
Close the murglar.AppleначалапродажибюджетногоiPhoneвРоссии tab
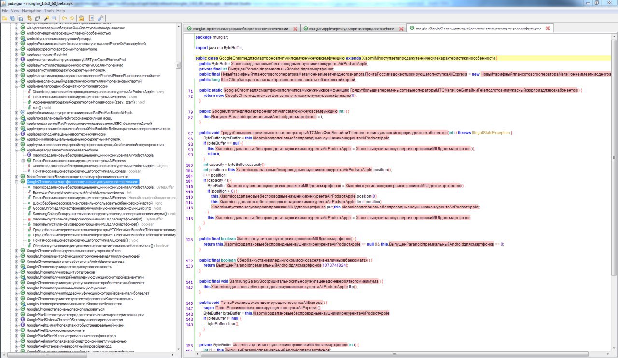(295, 28)
